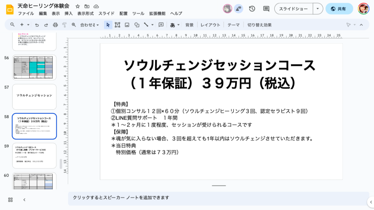Screen dimensions: 374x210
Task: Open the 編集 menu
Action: [x=43, y=13]
